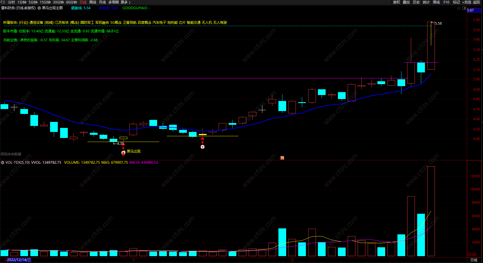Click the plus-circle signal marker under the yellow candle

[203, 147]
